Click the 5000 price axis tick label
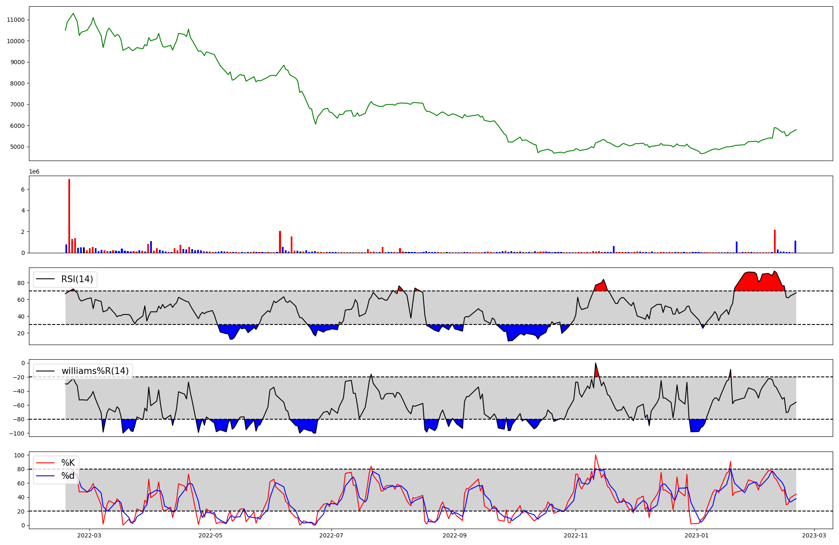The width and height of the screenshot is (839, 545). point(17,147)
